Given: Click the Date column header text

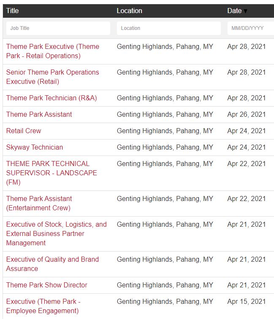Looking at the screenshot, I should 234,11.
